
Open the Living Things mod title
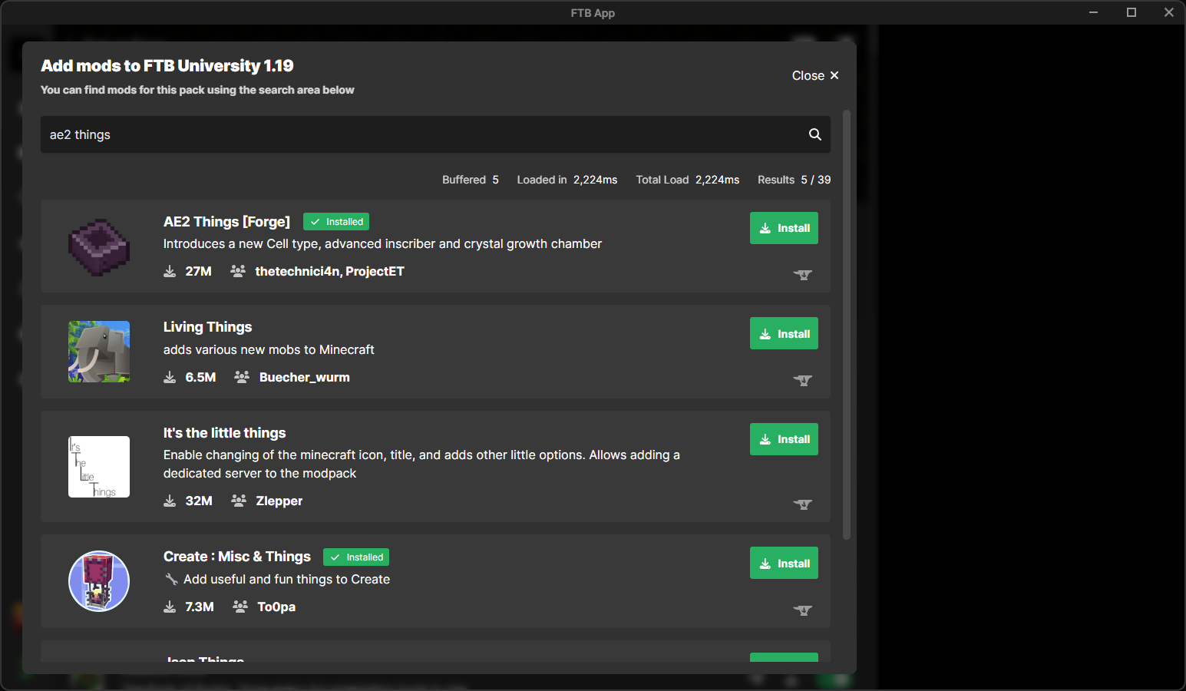tap(207, 327)
